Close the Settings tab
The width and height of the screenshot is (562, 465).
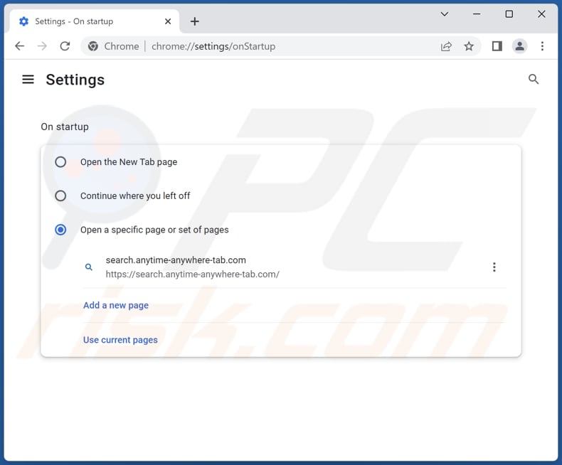click(x=168, y=21)
